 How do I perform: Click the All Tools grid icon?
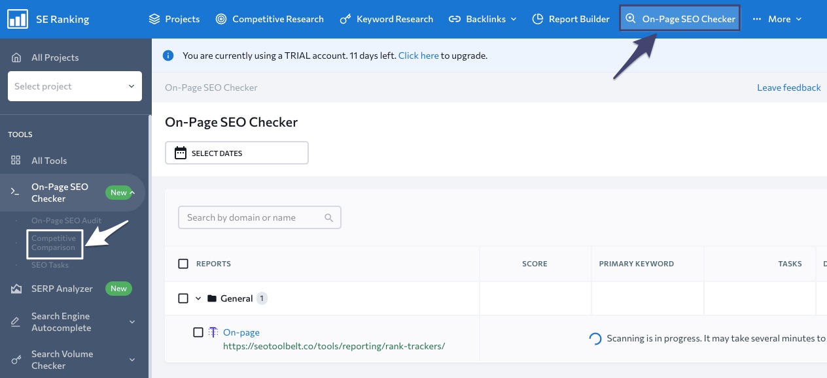[16, 161]
